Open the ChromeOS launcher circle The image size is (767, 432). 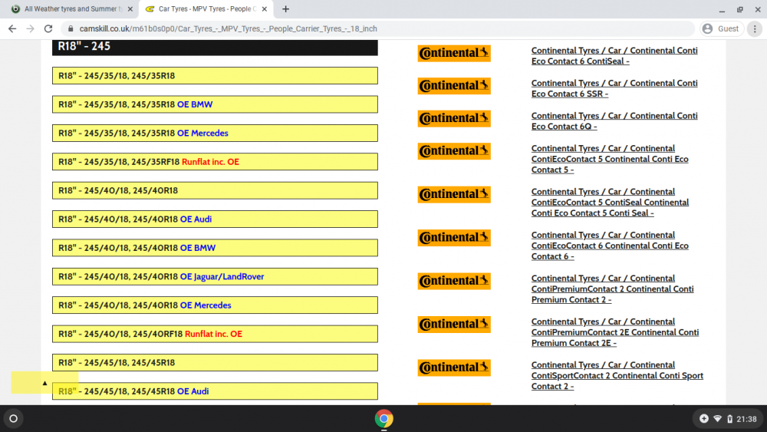coord(14,419)
